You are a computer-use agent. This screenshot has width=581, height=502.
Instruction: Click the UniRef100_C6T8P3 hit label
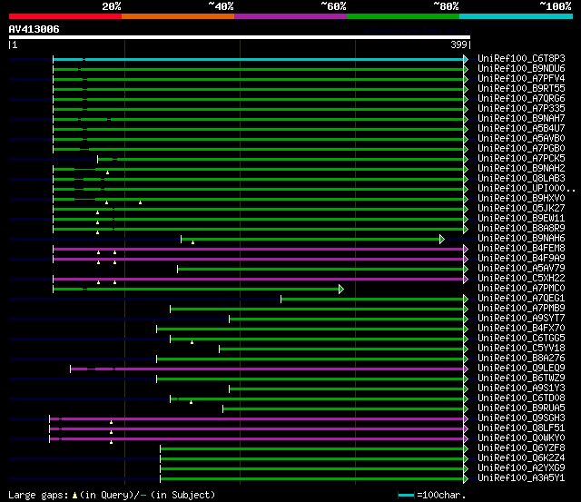521,58
